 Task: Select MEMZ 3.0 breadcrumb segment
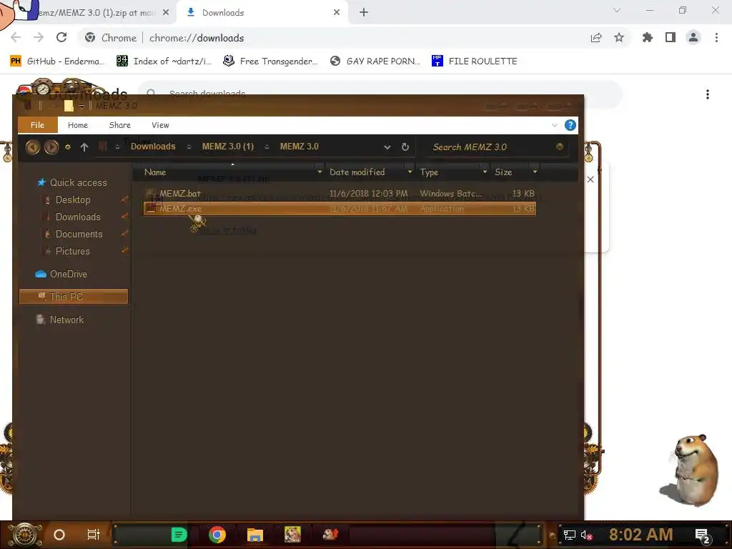coord(300,147)
